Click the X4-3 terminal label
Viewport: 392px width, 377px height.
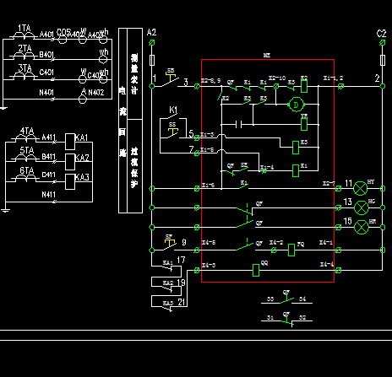click(209, 265)
